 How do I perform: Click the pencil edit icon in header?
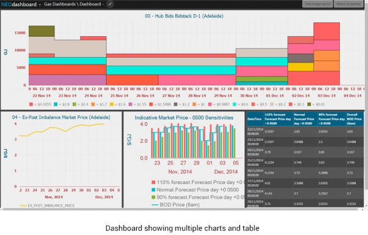pyautogui.click(x=110, y=4)
